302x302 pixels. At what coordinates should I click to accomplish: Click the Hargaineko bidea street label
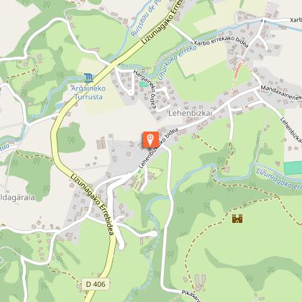(145, 89)
